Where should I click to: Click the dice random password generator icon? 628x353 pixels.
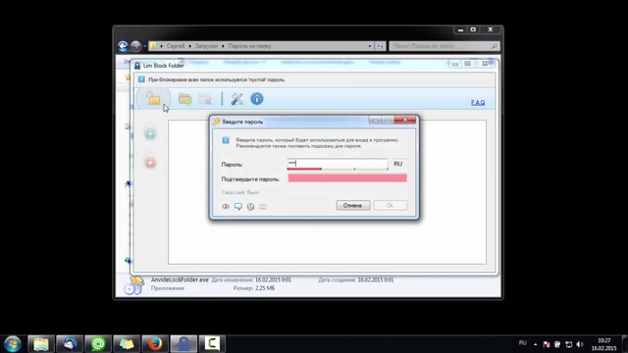(x=250, y=207)
